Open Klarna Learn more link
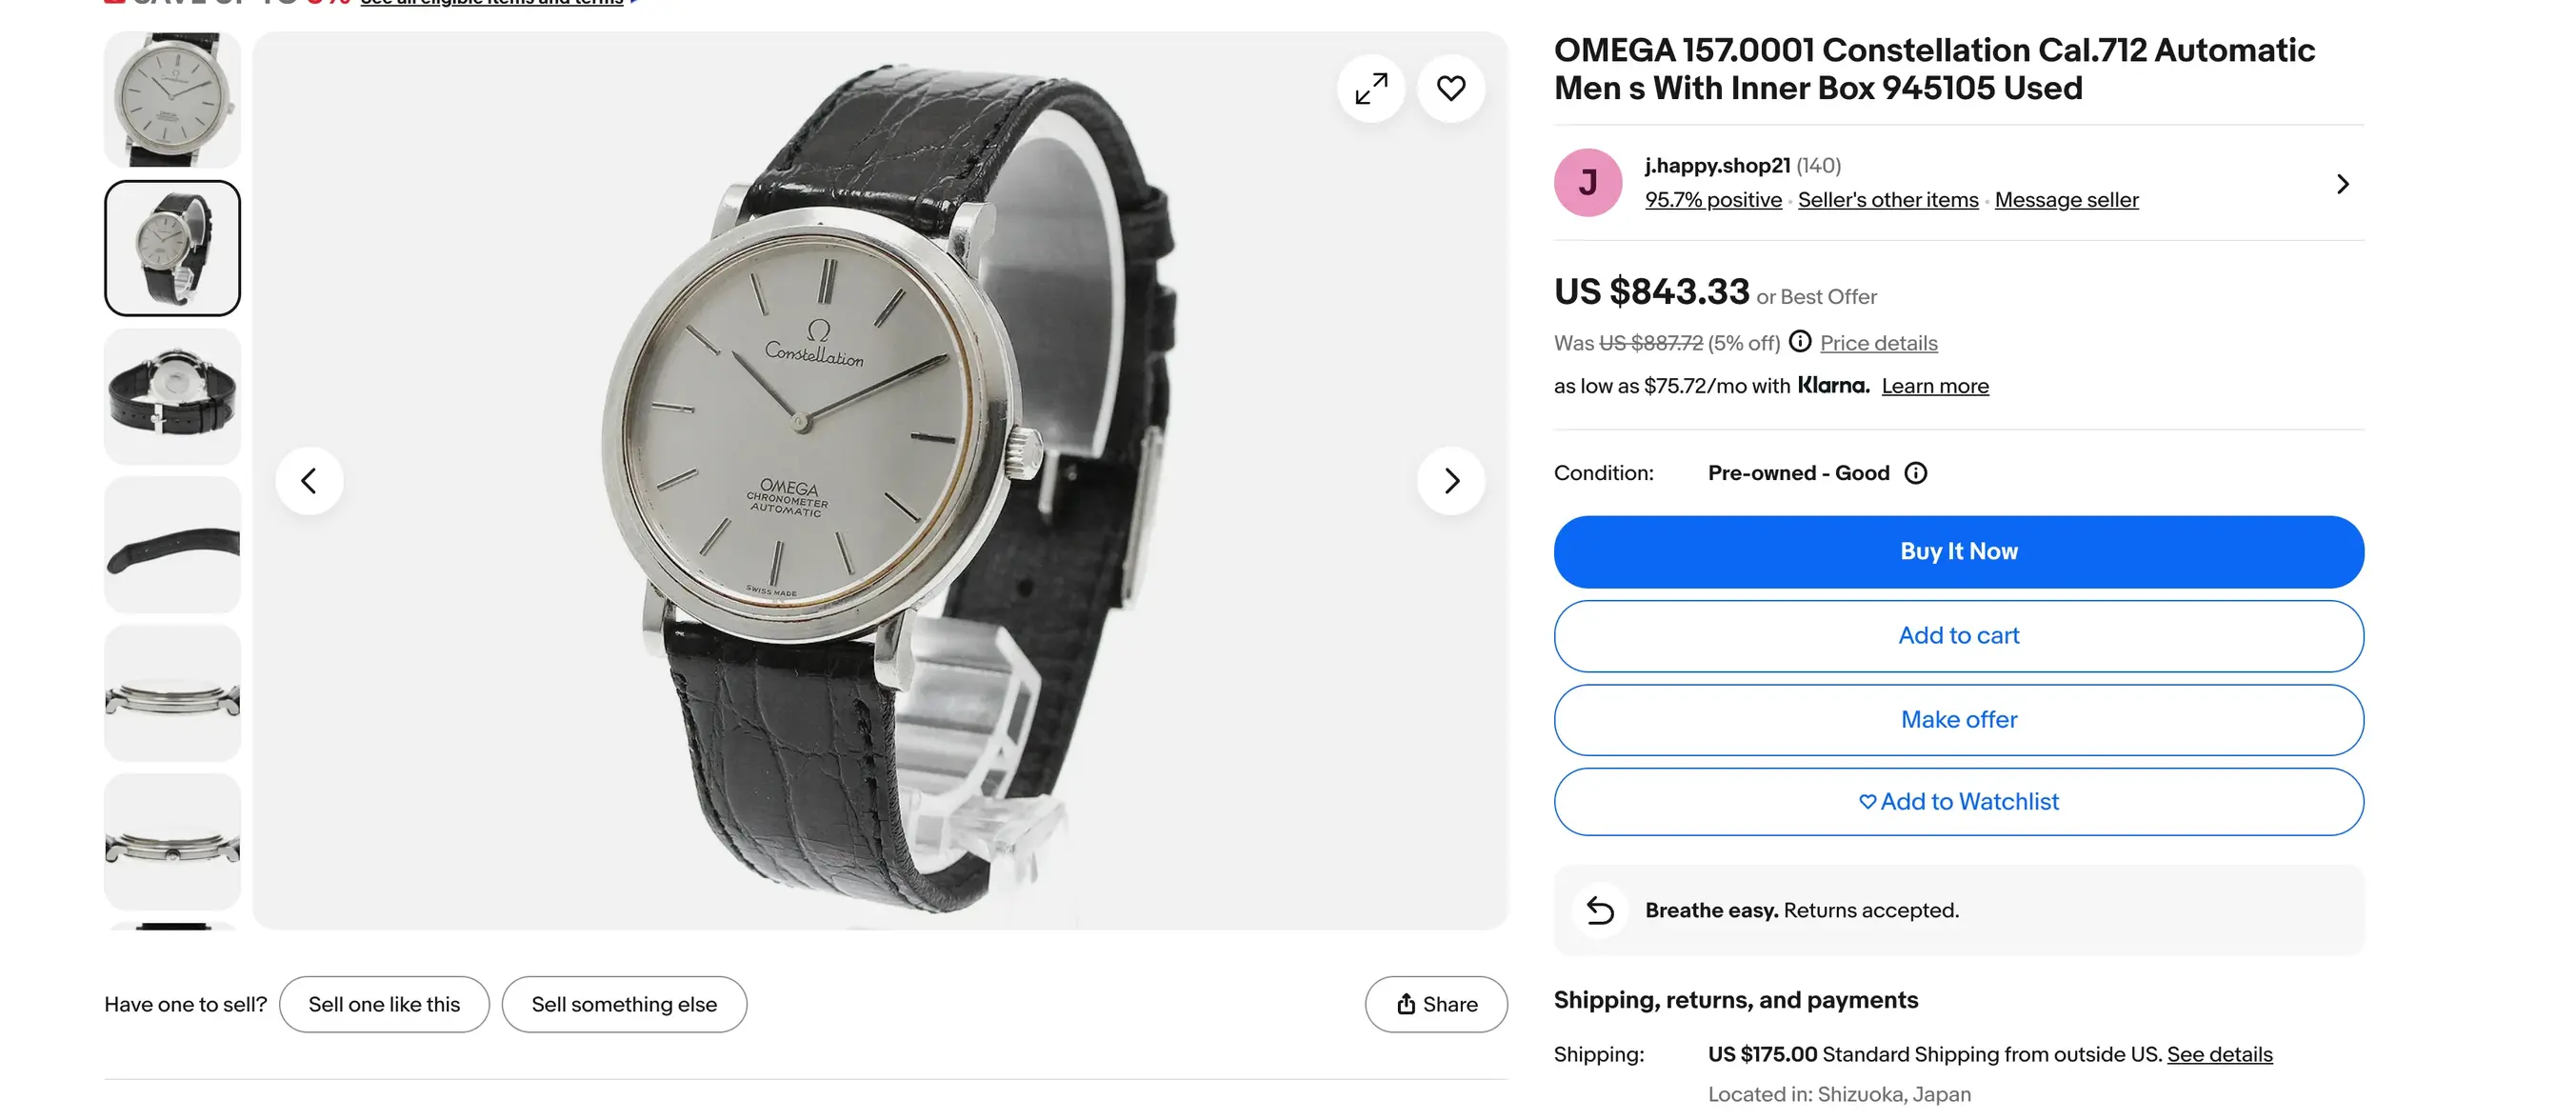 click(1935, 386)
